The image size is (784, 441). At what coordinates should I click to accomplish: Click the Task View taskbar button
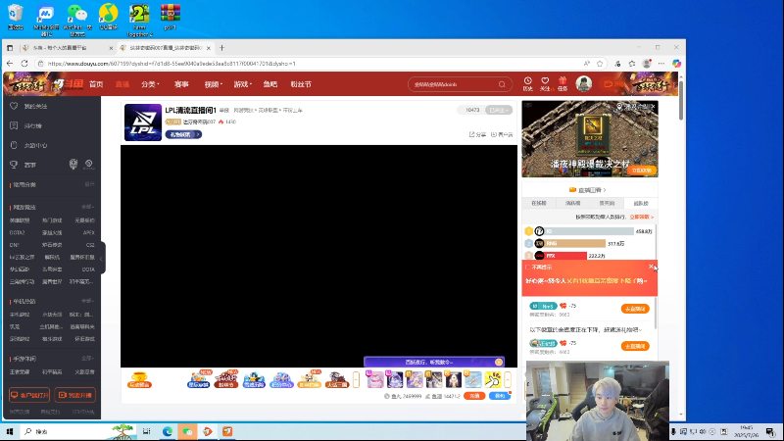(146, 431)
